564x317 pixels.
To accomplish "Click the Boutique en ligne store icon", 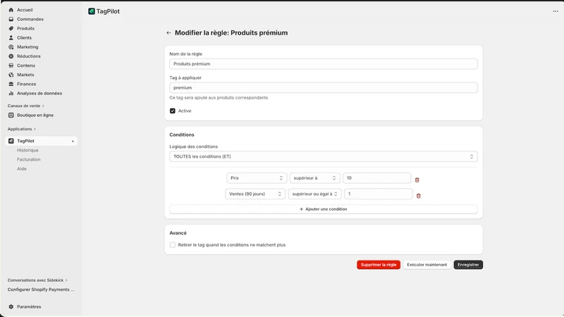I will (x=11, y=115).
